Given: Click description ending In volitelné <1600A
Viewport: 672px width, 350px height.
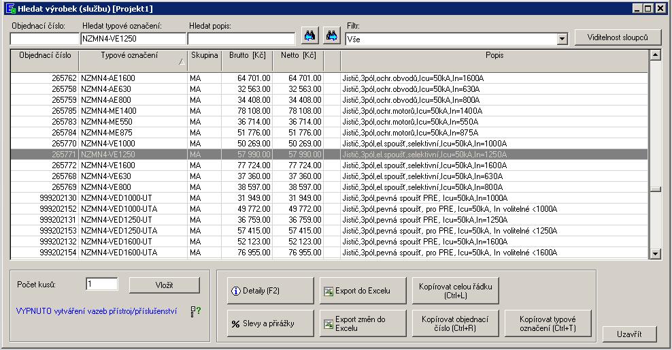Looking at the screenshot, I should click(x=494, y=253).
